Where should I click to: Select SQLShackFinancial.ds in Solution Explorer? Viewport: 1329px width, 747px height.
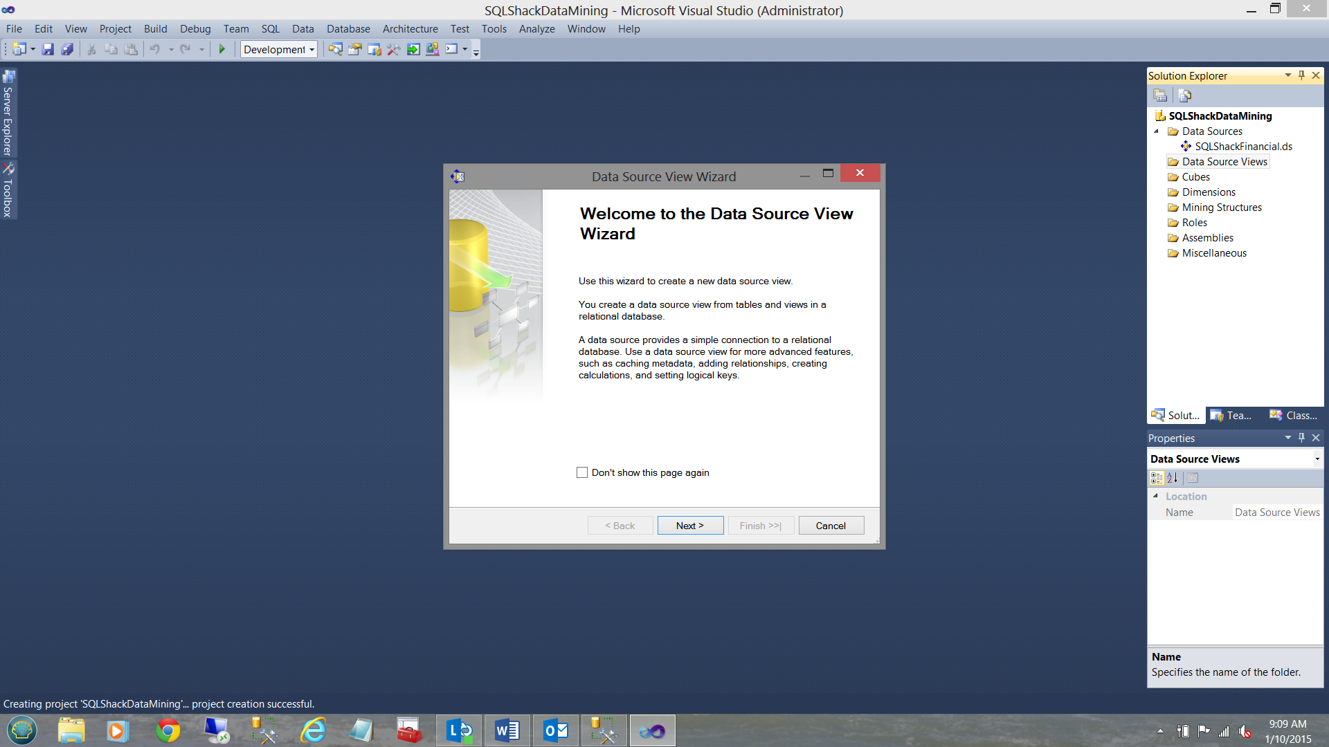1243,147
